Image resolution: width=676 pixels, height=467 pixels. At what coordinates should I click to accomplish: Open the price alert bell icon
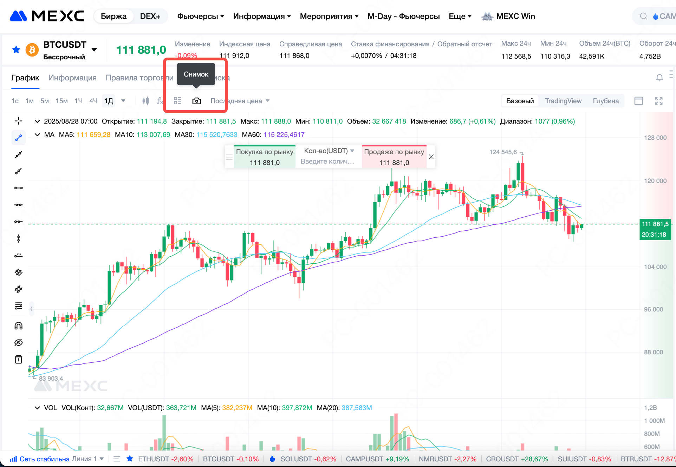(x=659, y=78)
